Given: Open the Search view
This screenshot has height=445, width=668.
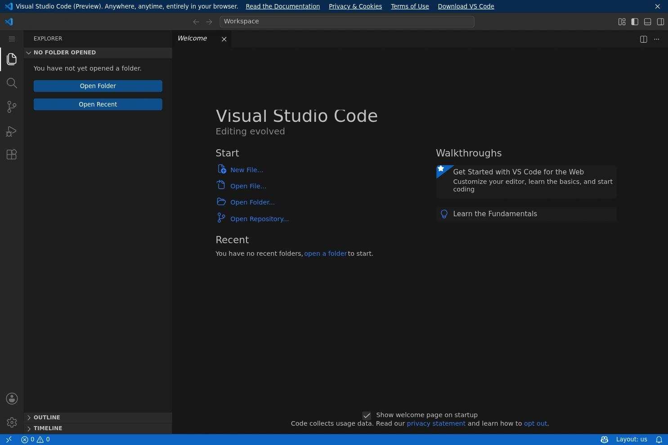Looking at the screenshot, I should [12, 83].
